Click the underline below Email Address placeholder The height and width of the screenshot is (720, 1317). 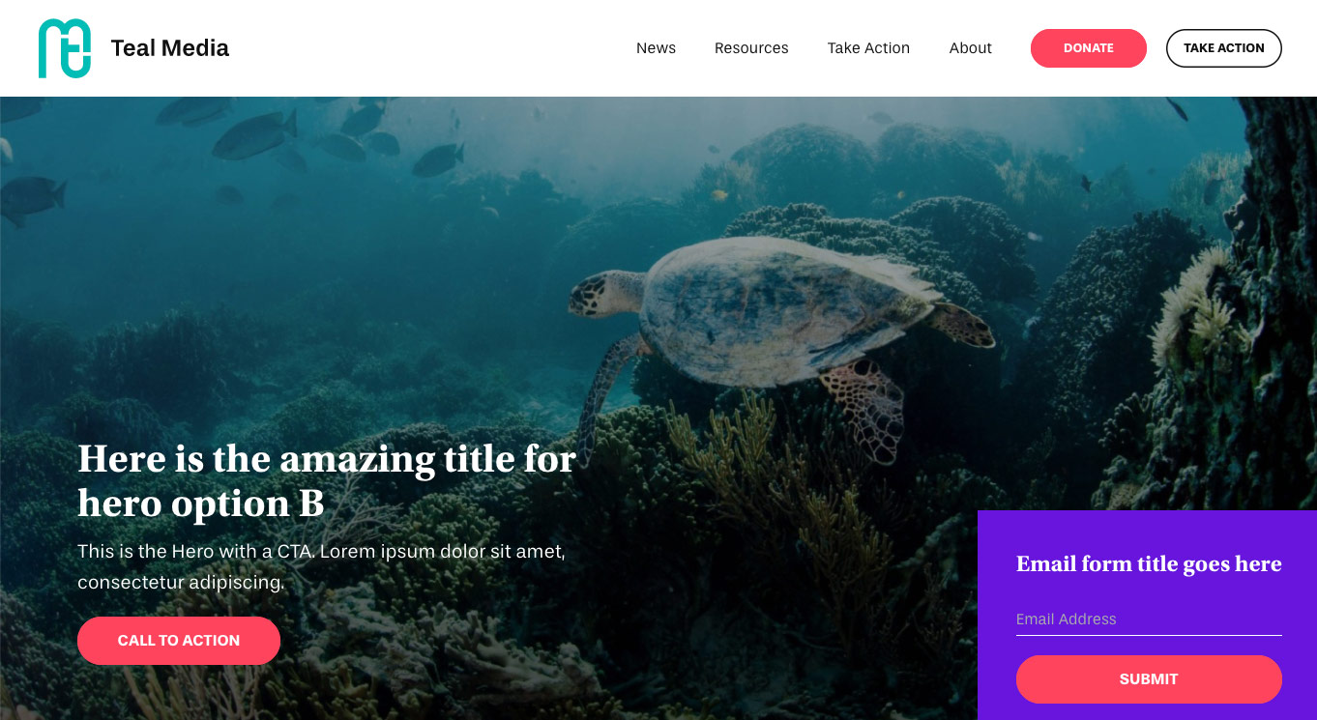pyautogui.click(x=1149, y=635)
